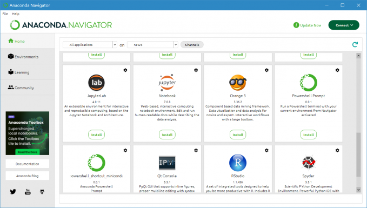Image resolution: width=367 pixels, height=208 pixels.
Task: Open the Community tab
Action: pyautogui.click(x=28, y=88)
